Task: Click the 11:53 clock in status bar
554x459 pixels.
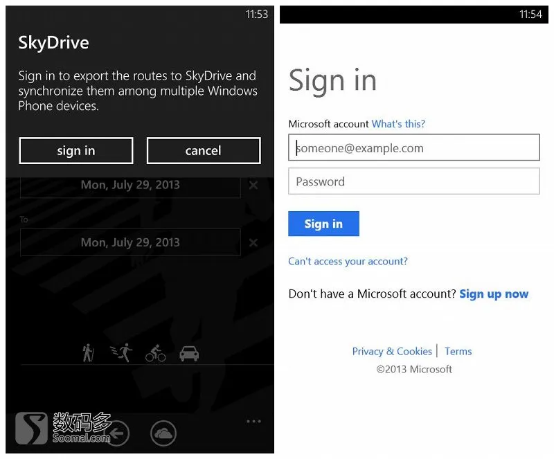Action: [x=257, y=15]
